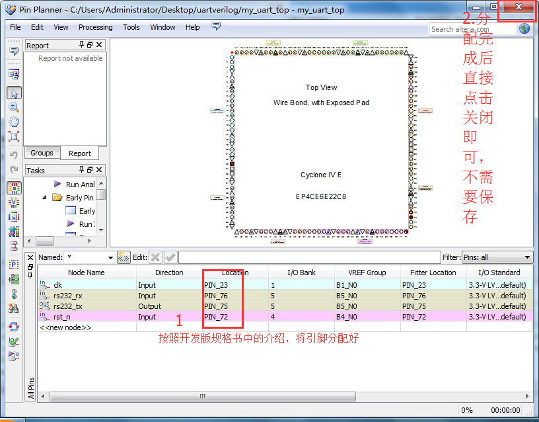The height and width of the screenshot is (422, 539).
Task: Select the magnifier Zoom tool
Action: [x=14, y=107]
